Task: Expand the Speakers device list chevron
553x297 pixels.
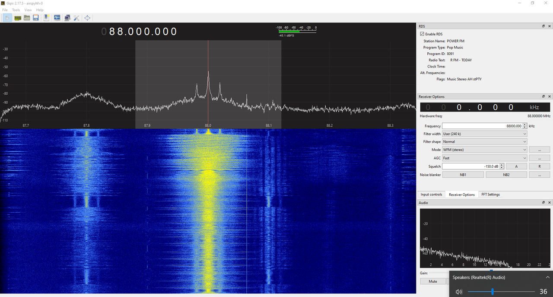Action: (548, 277)
